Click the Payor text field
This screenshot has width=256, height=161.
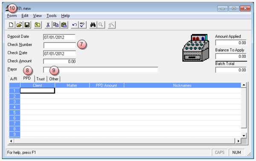click(x=101, y=70)
